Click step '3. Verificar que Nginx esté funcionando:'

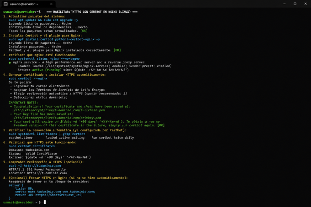pyautogui.click(x=40, y=55)
